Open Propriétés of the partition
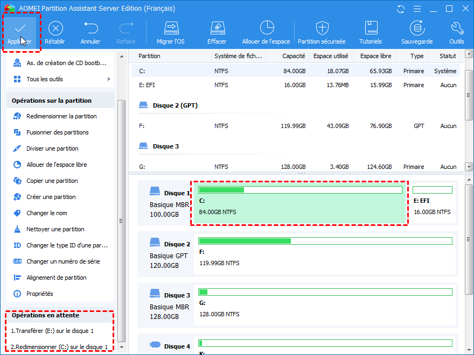Image resolution: width=474 pixels, height=355 pixels. (x=40, y=294)
